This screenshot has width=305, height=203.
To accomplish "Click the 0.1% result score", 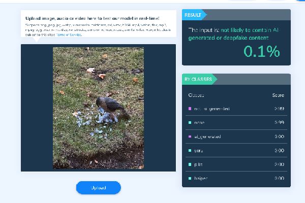I will click(x=262, y=51).
